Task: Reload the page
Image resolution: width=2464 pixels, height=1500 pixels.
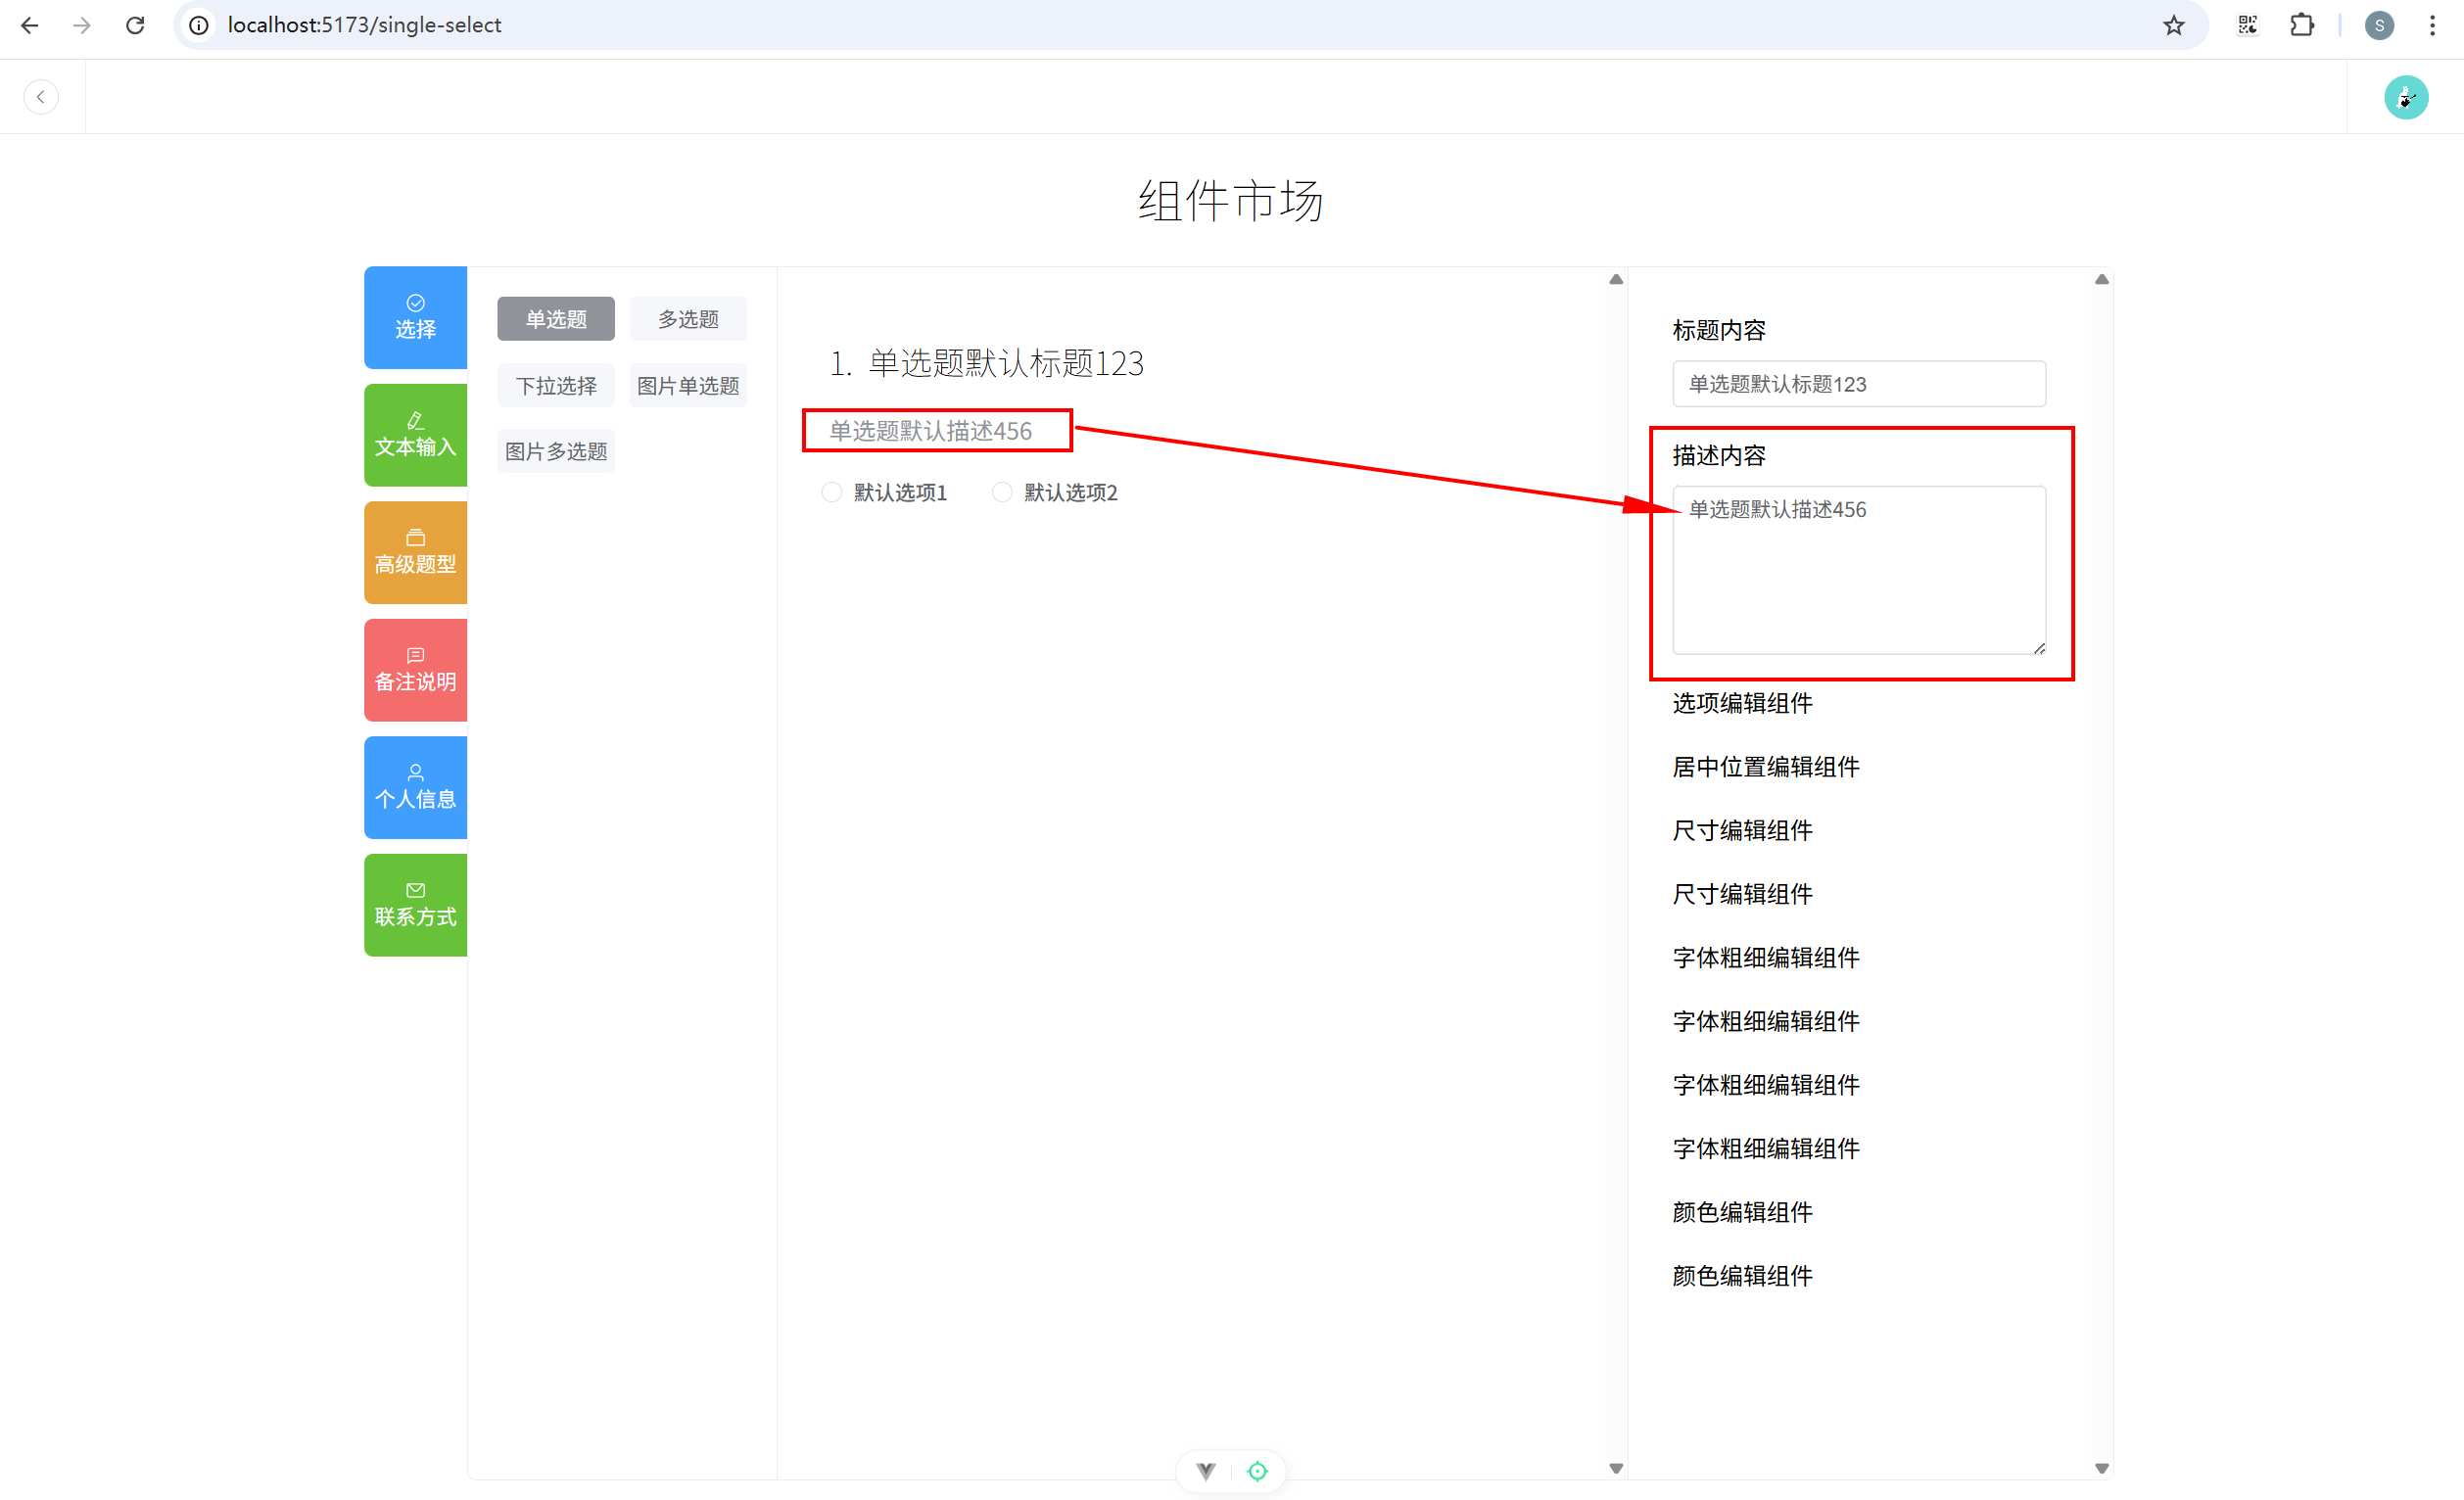Action: coord(135,25)
